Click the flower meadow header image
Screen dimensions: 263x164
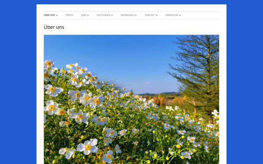(131, 99)
